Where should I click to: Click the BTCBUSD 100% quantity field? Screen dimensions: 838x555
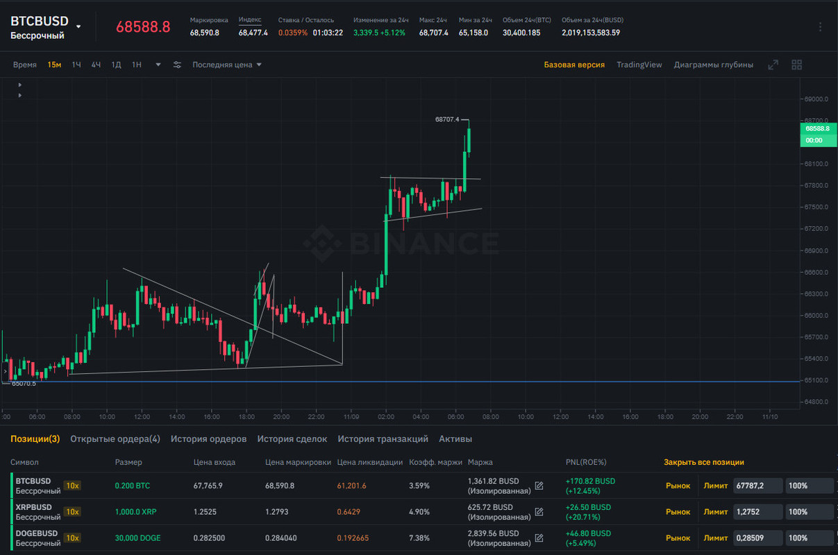[810, 486]
